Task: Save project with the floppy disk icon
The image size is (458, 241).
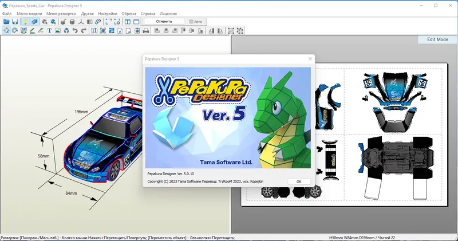Action: click(x=15, y=22)
